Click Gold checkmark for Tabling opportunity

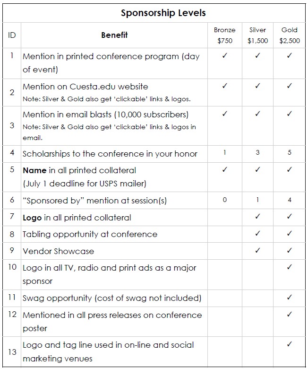coord(290,233)
